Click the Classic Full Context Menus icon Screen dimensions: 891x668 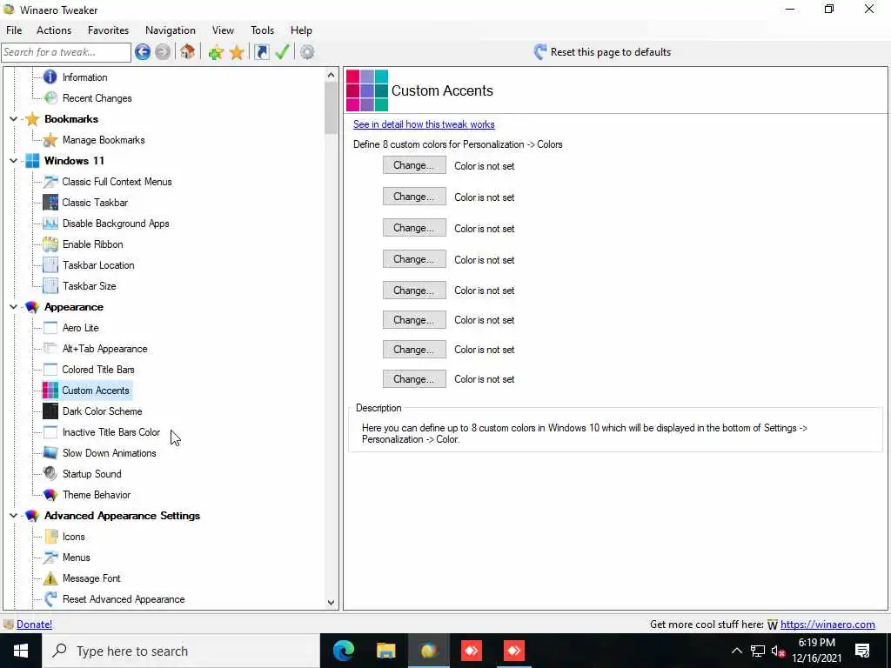[x=50, y=182]
